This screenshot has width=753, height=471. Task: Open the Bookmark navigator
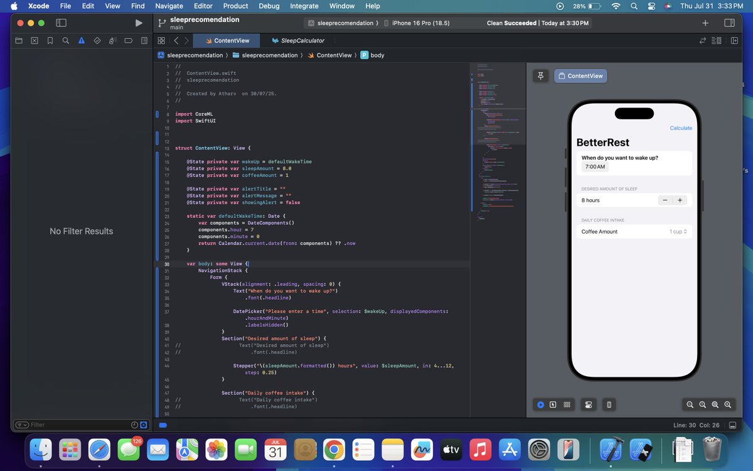pos(50,40)
